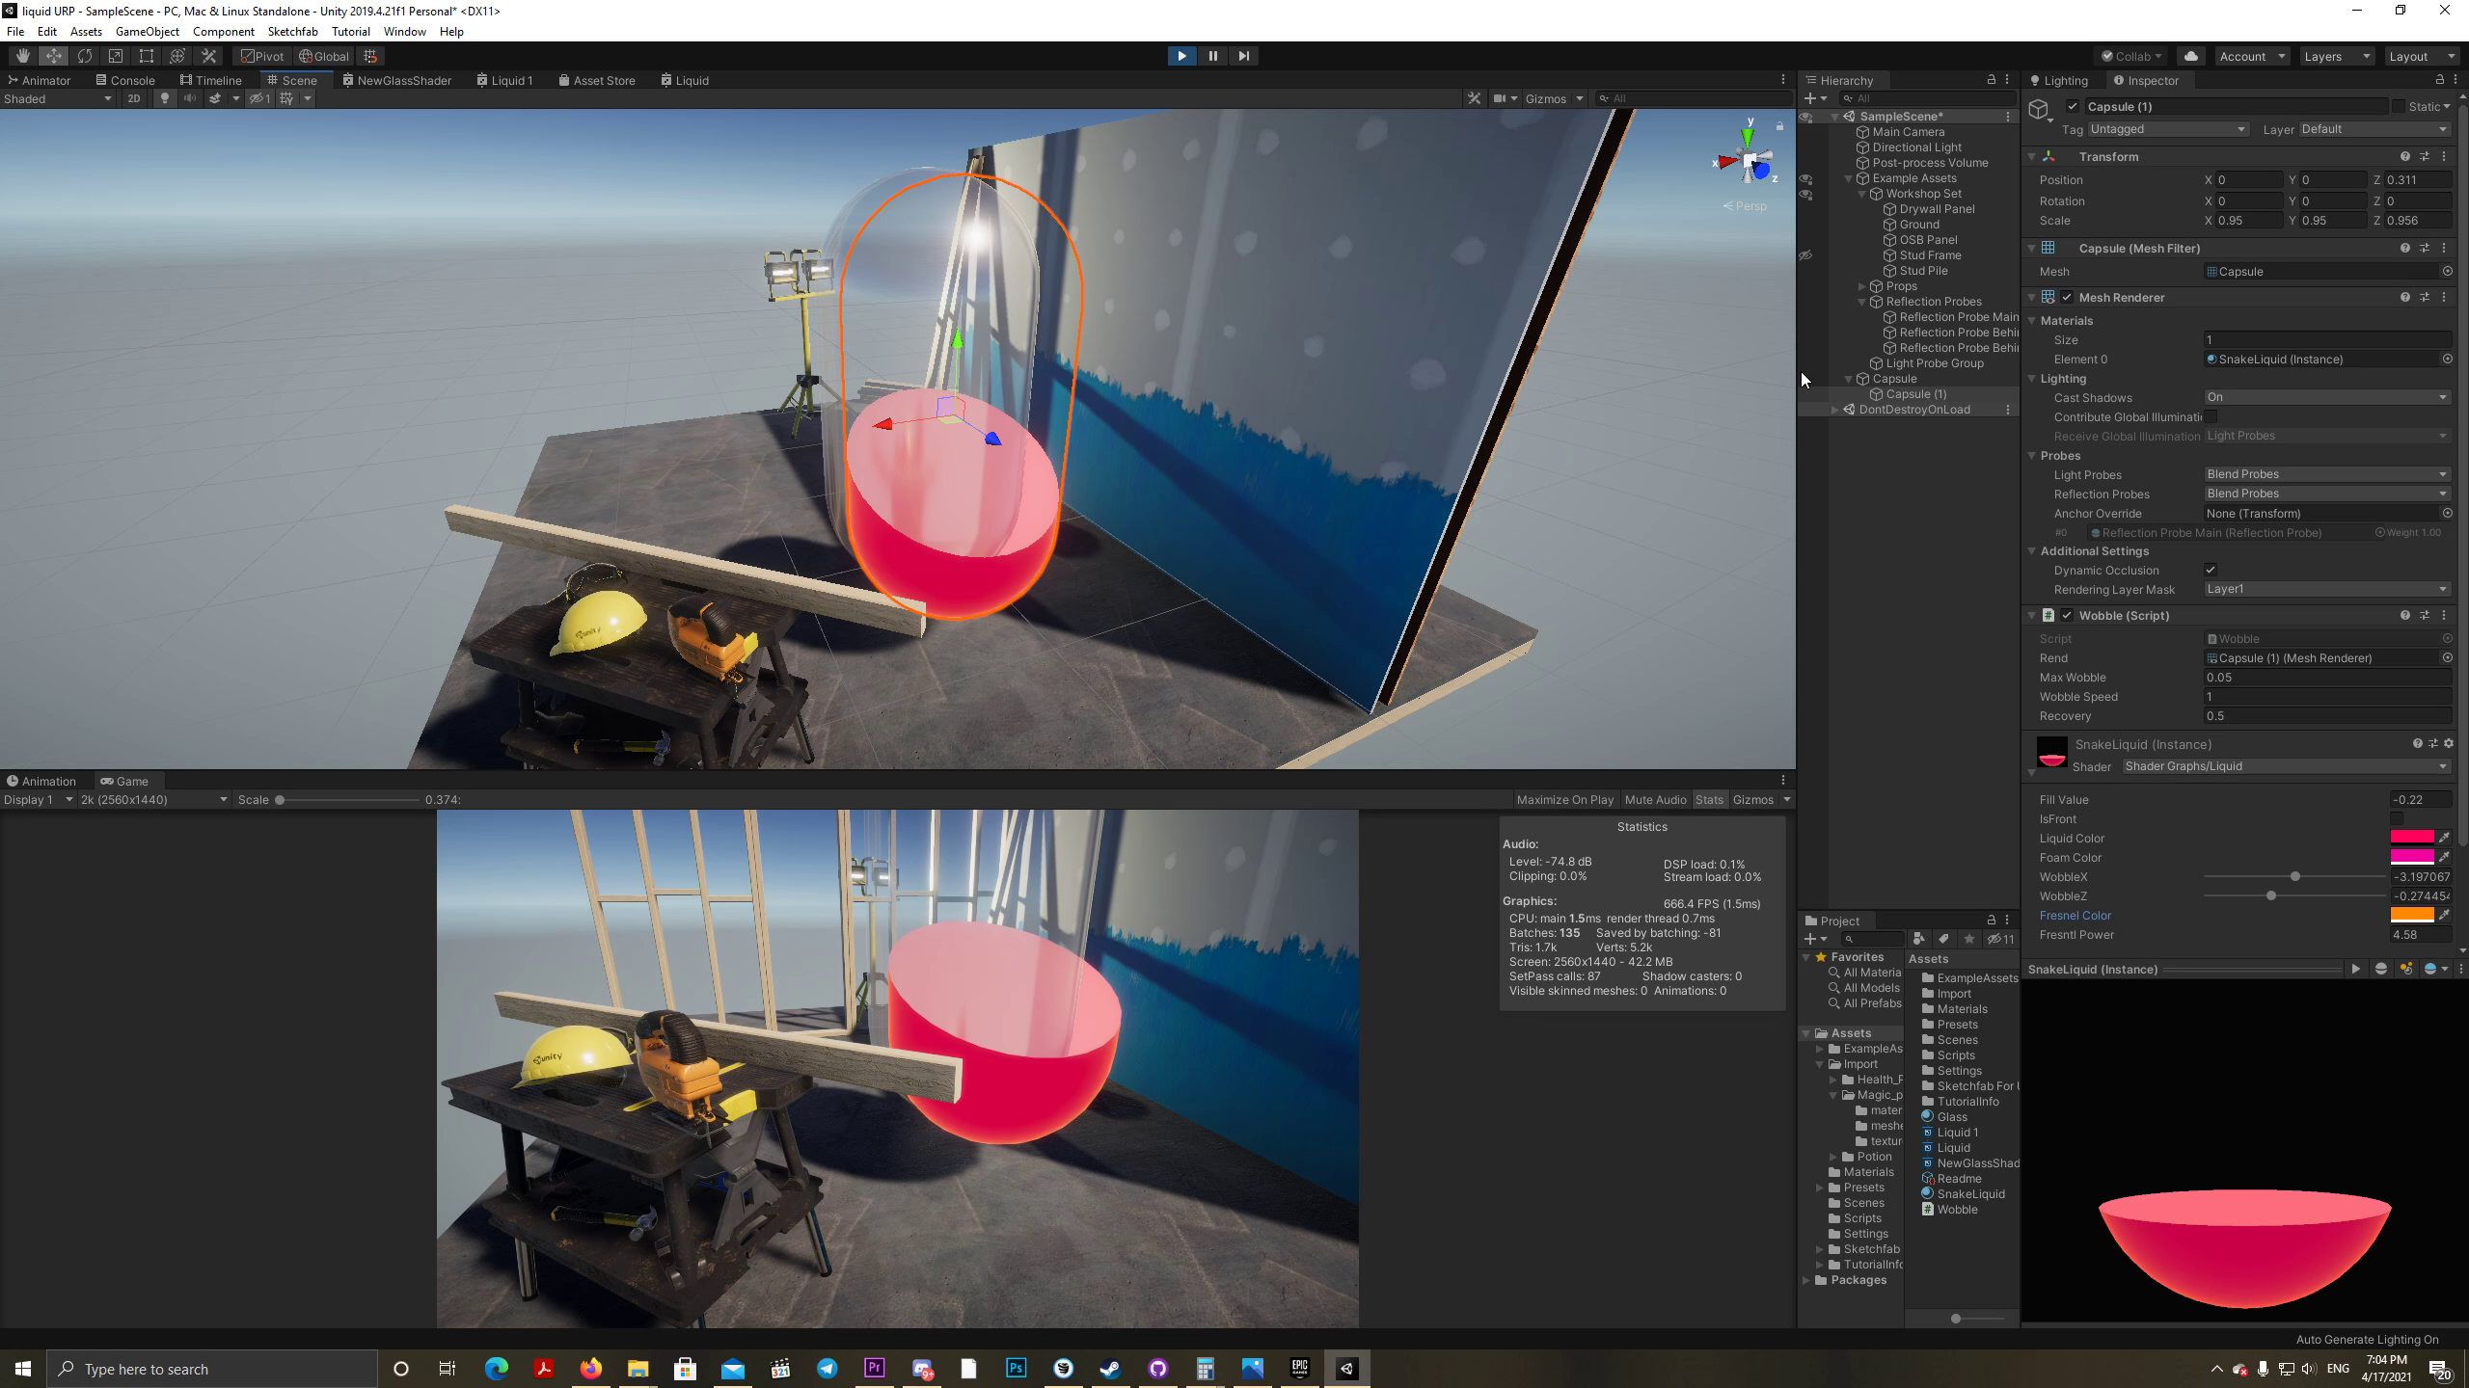Image resolution: width=2469 pixels, height=1388 pixels.
Task: Open object picker for Mesh field
Action: tap(2447, 272)
